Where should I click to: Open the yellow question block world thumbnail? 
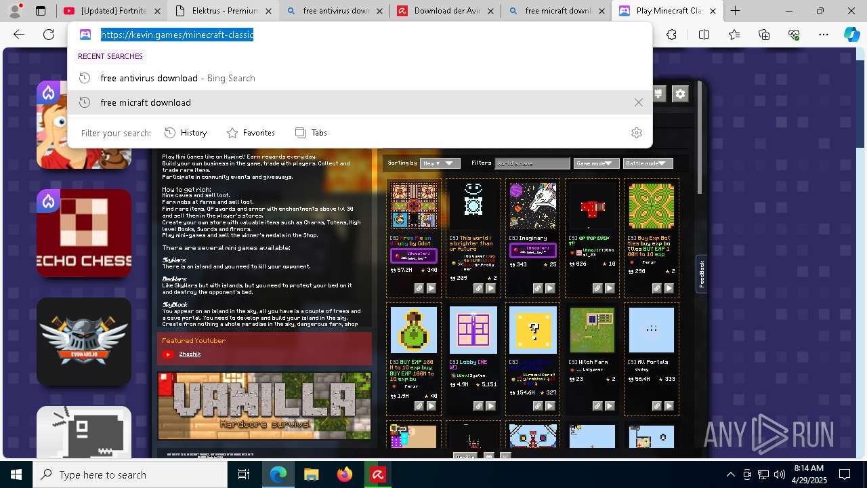pyautogui.click(x=532, y=329)
